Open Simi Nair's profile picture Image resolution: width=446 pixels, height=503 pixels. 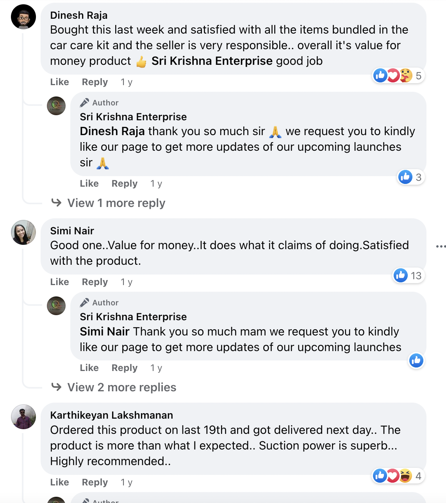pyautogui.click(x=23, y=232)
